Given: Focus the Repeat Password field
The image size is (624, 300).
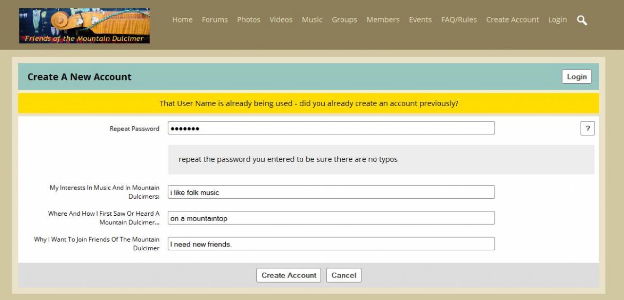Looking at the screenshot, I should (x=331, y=128).
